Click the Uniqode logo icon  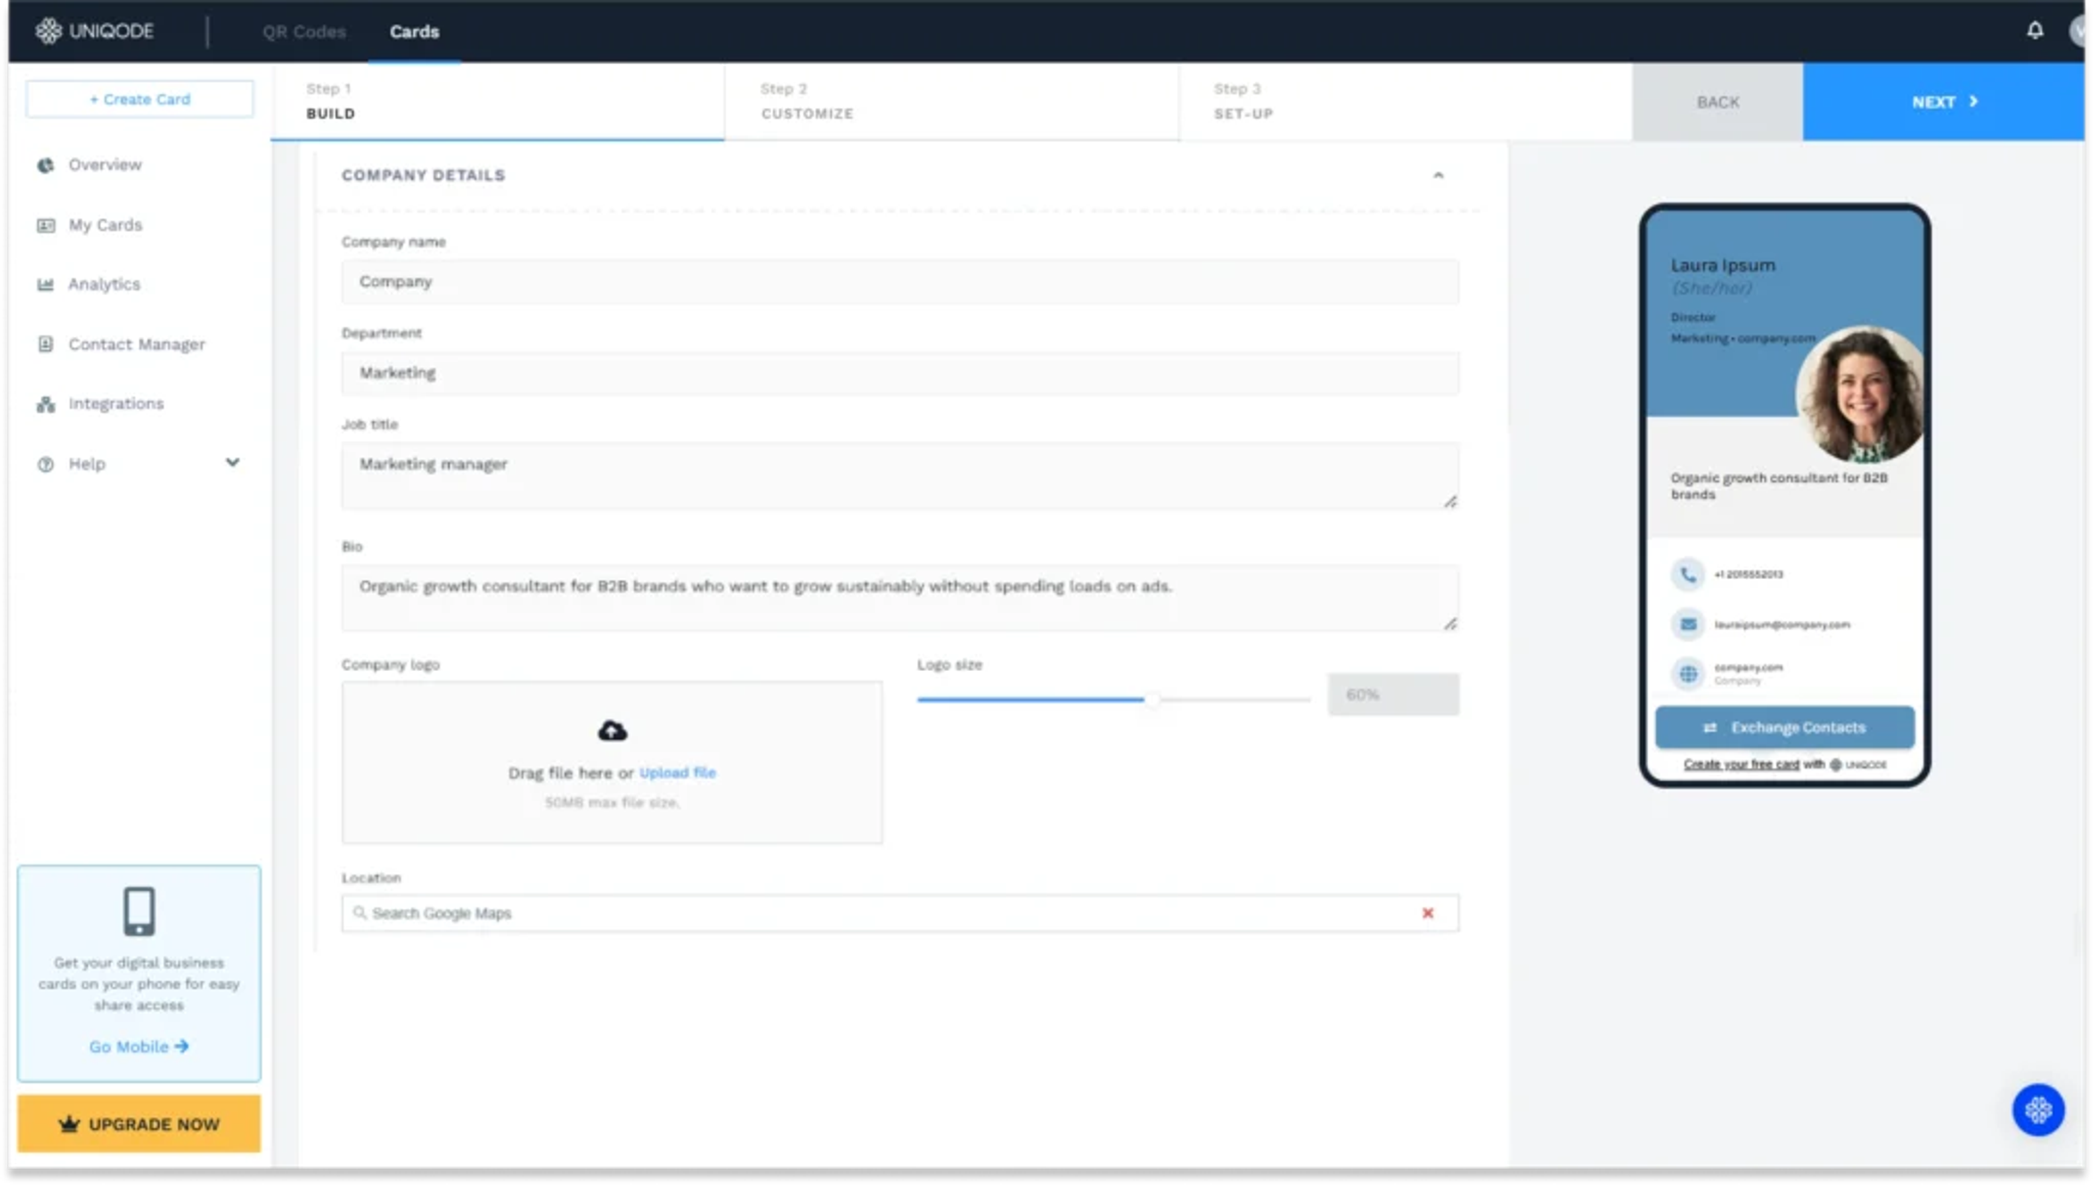point(48,31)
